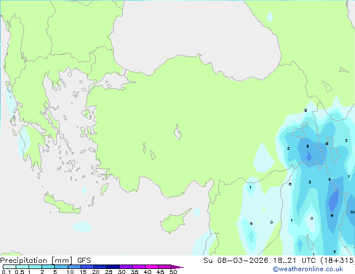Click the 0.5–1 mm legend color box

pyautogui.click(x=22, y=267)
